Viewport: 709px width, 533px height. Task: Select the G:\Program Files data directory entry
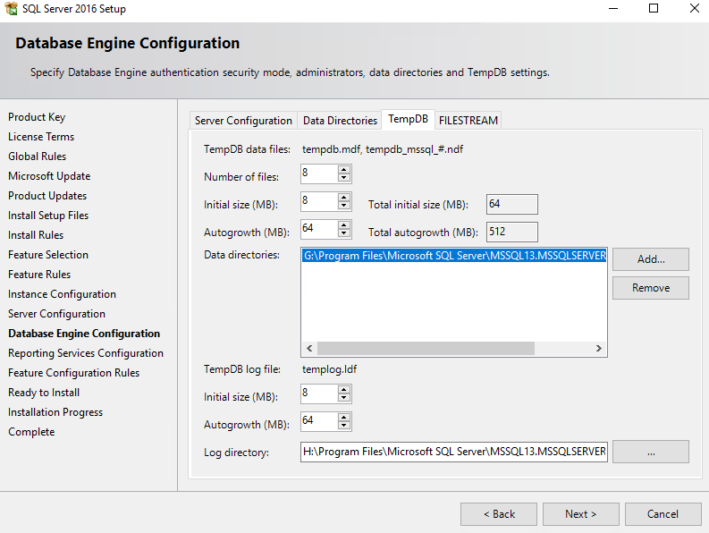click(x=454, y=256)
